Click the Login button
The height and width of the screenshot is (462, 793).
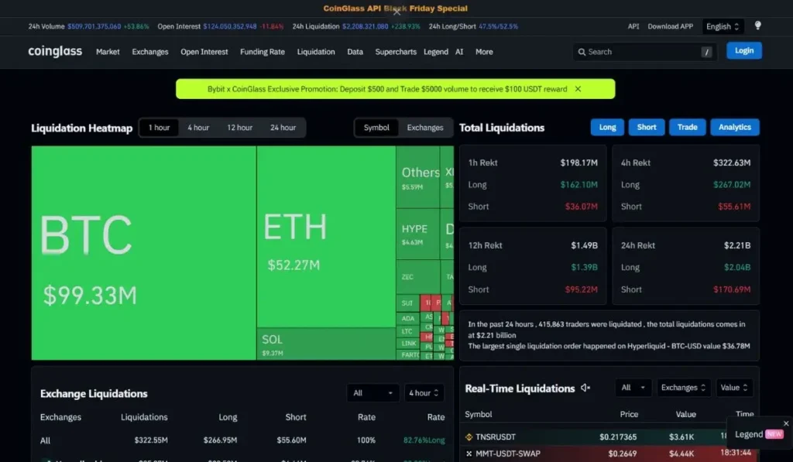coord(743,50)
